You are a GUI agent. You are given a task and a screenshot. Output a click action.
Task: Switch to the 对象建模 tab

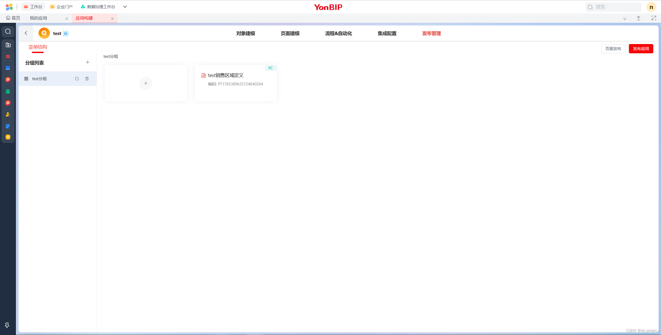click(x=245, y=33)
